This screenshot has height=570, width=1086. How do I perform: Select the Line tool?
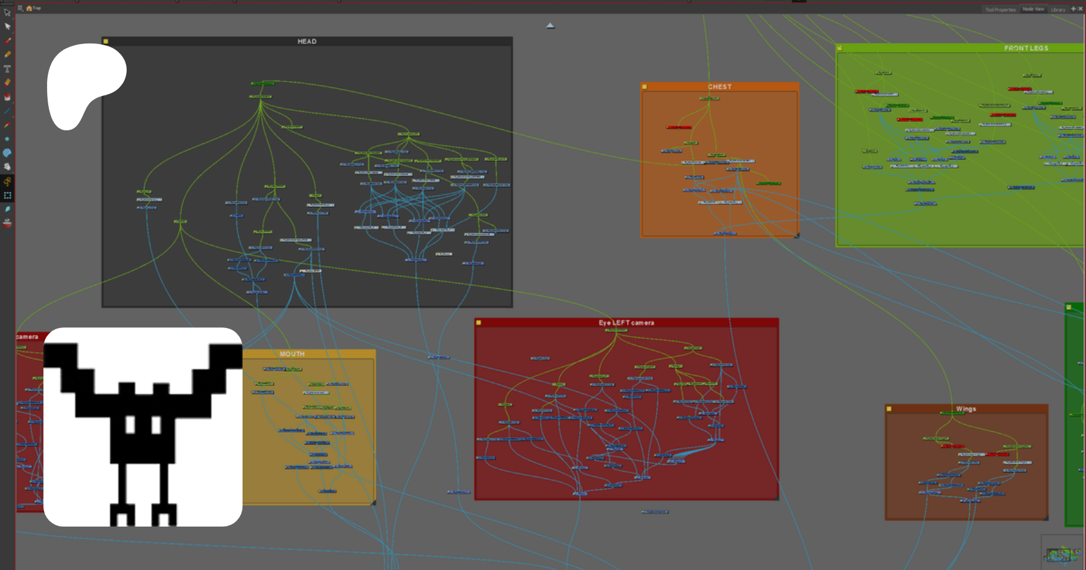7,111
